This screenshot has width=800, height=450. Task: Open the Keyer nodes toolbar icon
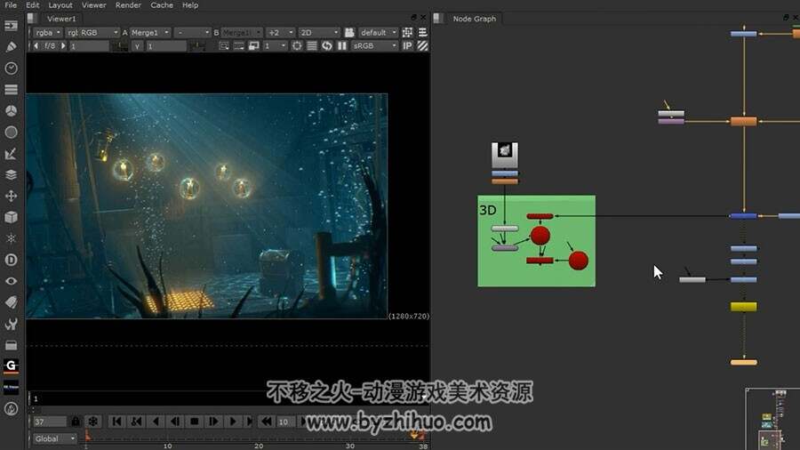coord(11,154)
